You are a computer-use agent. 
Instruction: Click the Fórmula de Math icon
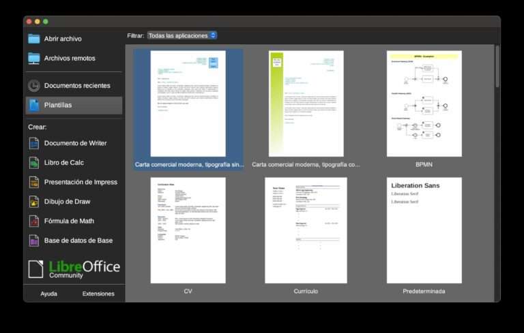34,221
